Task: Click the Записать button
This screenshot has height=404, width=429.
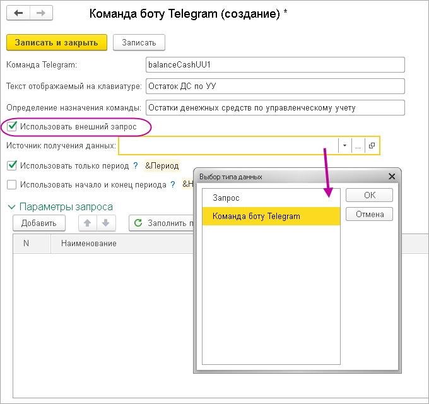Action: tap(139, 42)
